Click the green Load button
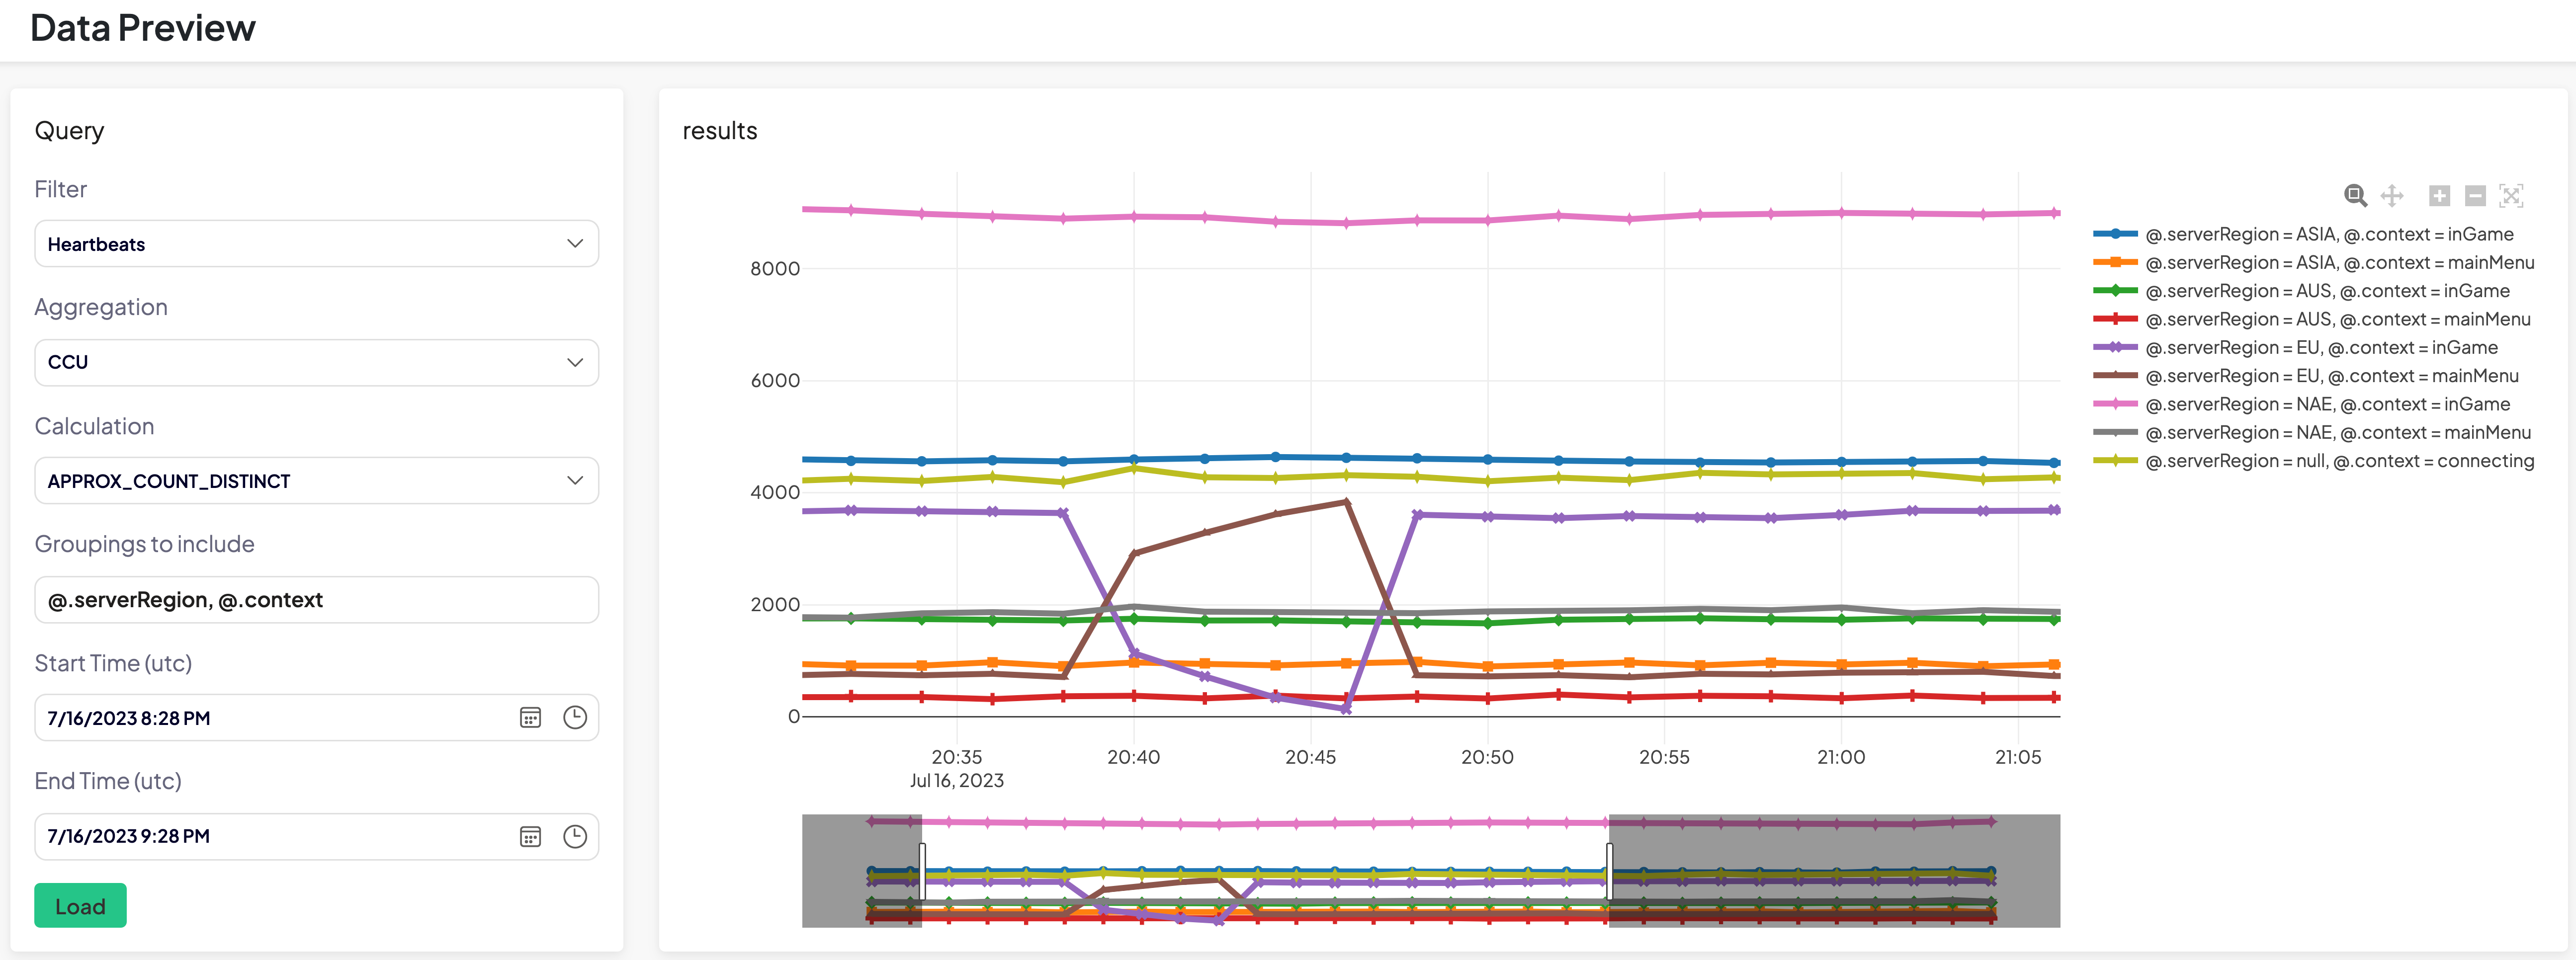The width and height of the screenshot is (2576, 960). [x=80, y=906]
